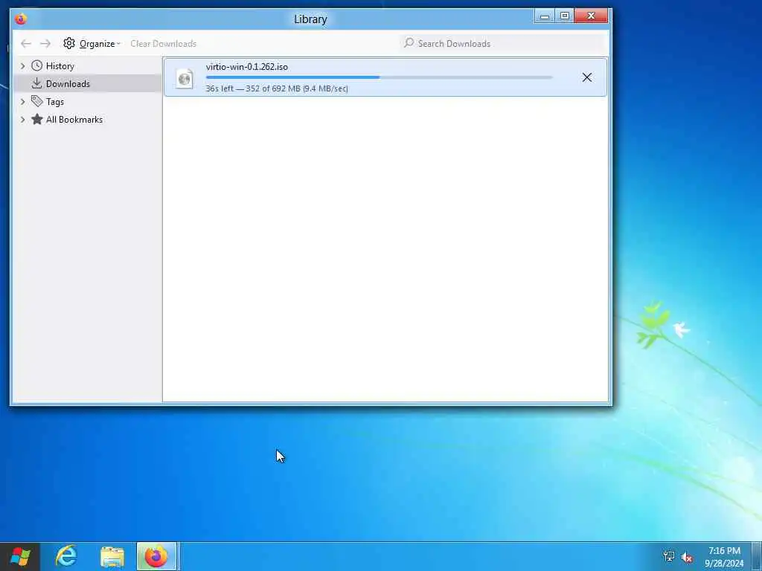The image size is (762, 571).
Task: Click the muted volume tray icon
Action: (687, 558)
